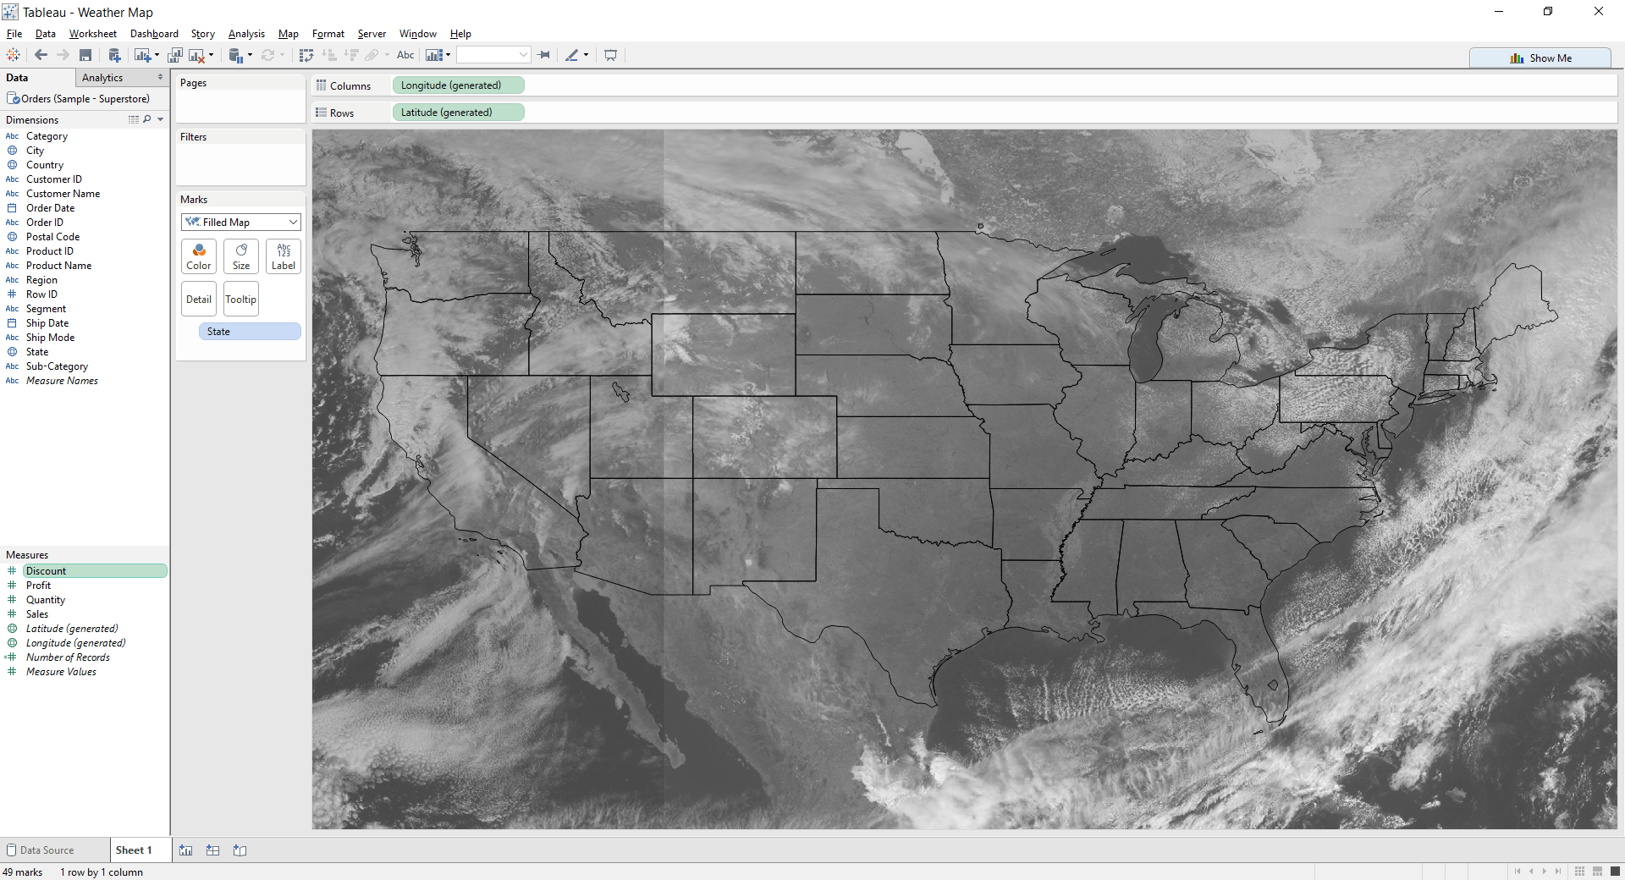Screen dimensions: 1625x880
Task: Save the Weather Map workbook
Action: (x=85, y=55)
